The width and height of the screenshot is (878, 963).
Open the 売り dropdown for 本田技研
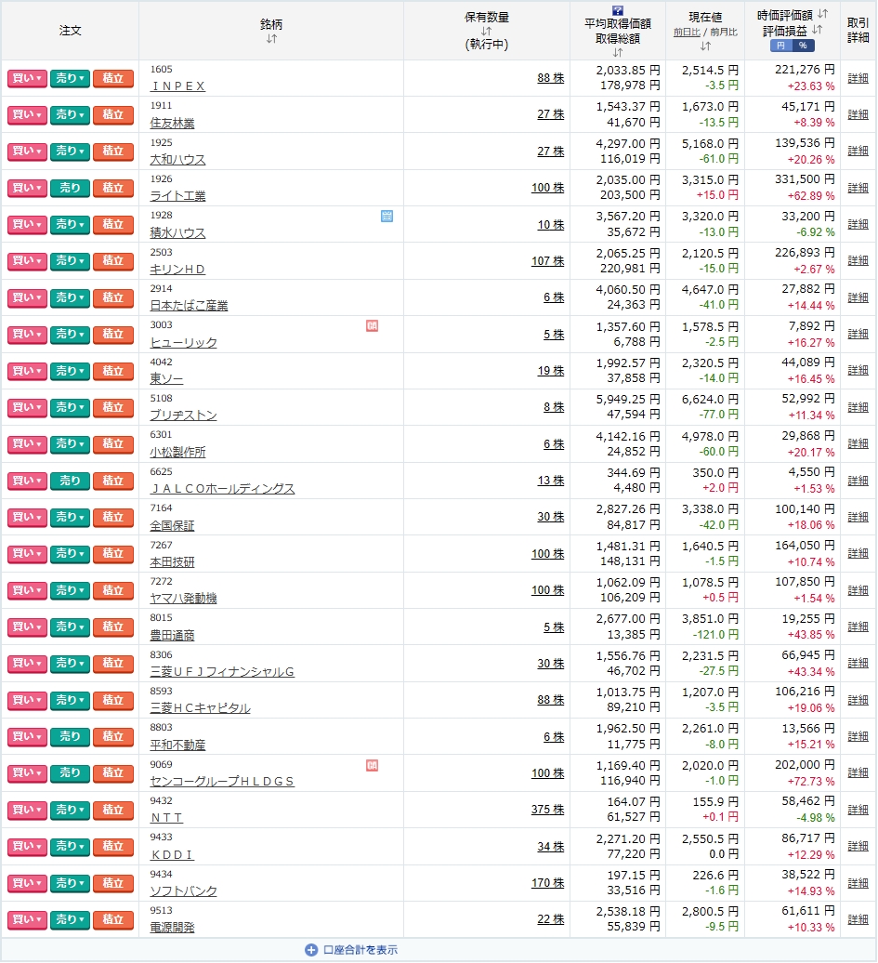(x=70, y=554)
